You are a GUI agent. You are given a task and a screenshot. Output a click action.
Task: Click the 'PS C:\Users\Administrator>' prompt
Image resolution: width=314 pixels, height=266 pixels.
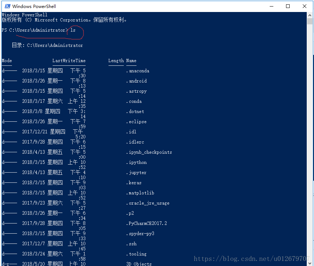[x=34, y=30]
